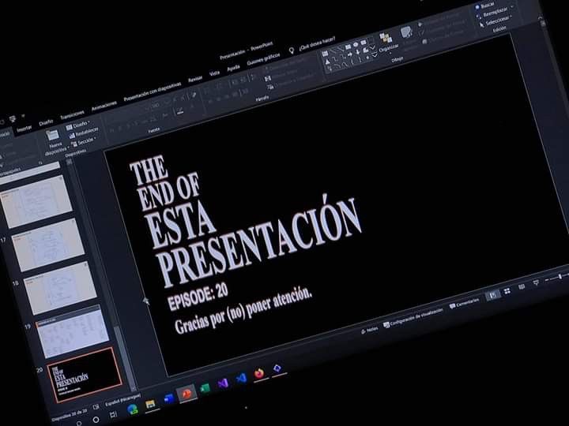
Task: Select slide thumbnail 20
Action: 85,375
